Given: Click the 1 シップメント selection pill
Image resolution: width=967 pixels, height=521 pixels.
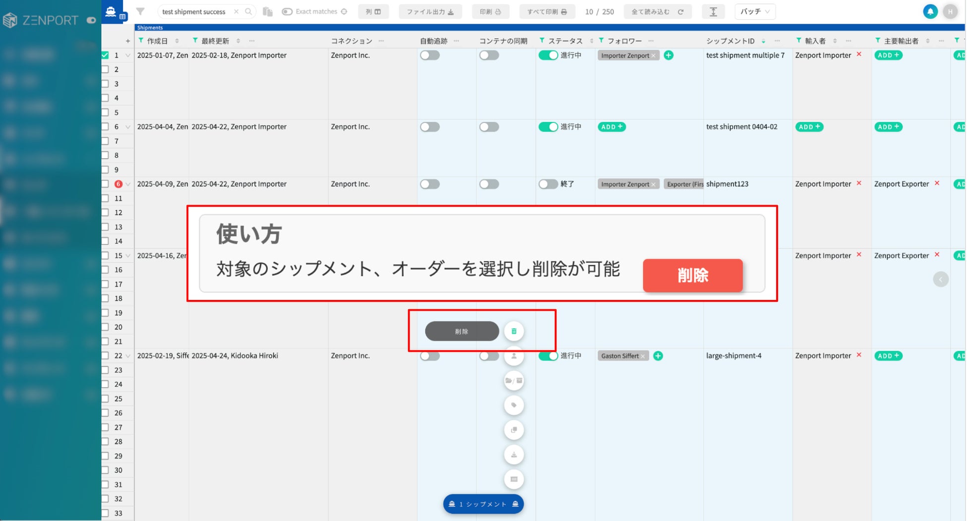Looking at the screenshot, I should pyautogui.click(x=483, y=504).
